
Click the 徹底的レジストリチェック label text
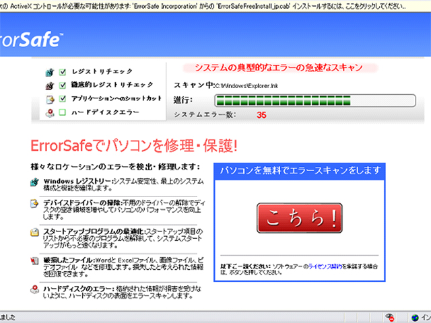coord(112,85)
